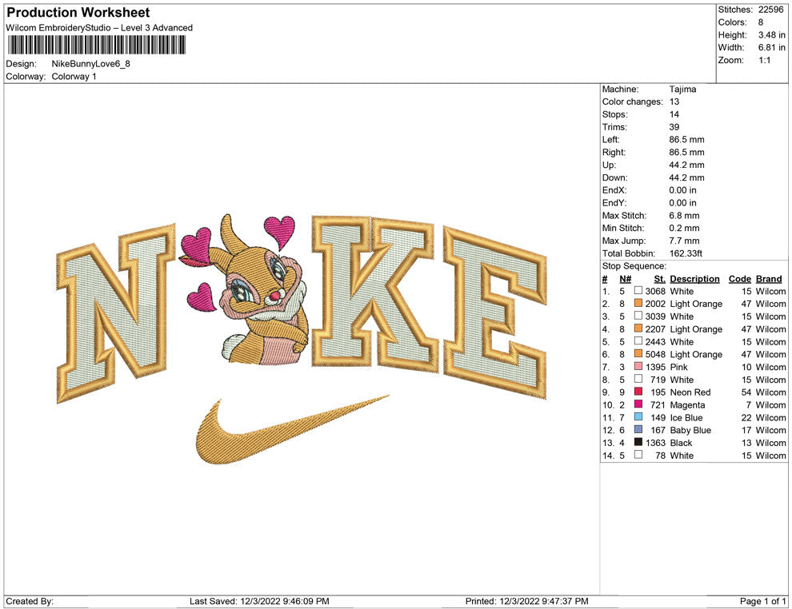Click the Brand column header
Screen dimensions: 792x609
(769, 279)
